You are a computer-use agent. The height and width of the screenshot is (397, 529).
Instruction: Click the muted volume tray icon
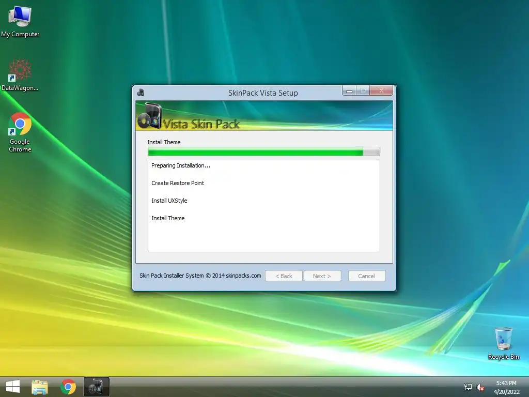tap(480, 387)
